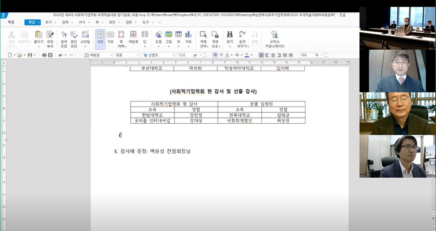Expand the New Document dropdown arrow

click(14, 55)
